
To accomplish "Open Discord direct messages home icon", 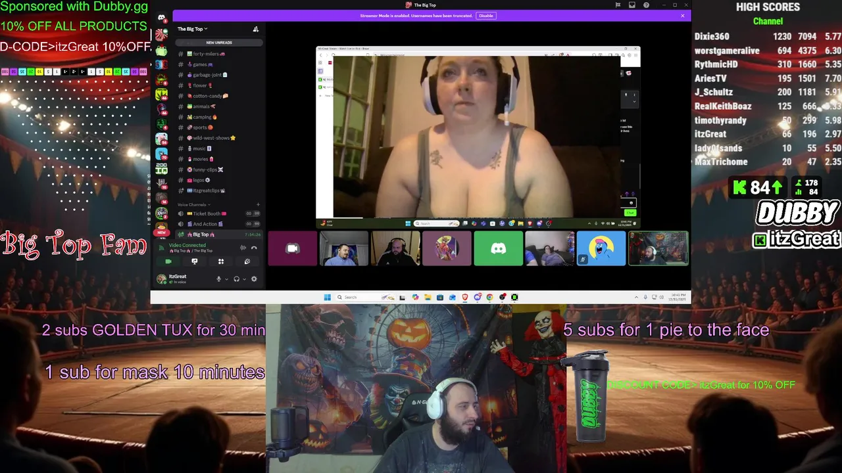I will pos(161,18).
